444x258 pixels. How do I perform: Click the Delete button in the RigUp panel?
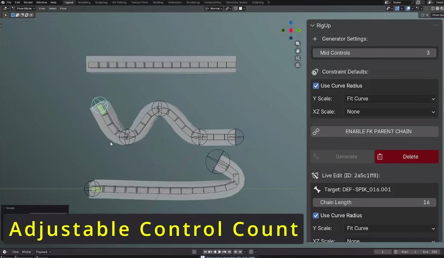tap(410, 156)
